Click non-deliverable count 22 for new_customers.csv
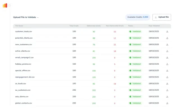173x108 pixels. click(115, 45)
